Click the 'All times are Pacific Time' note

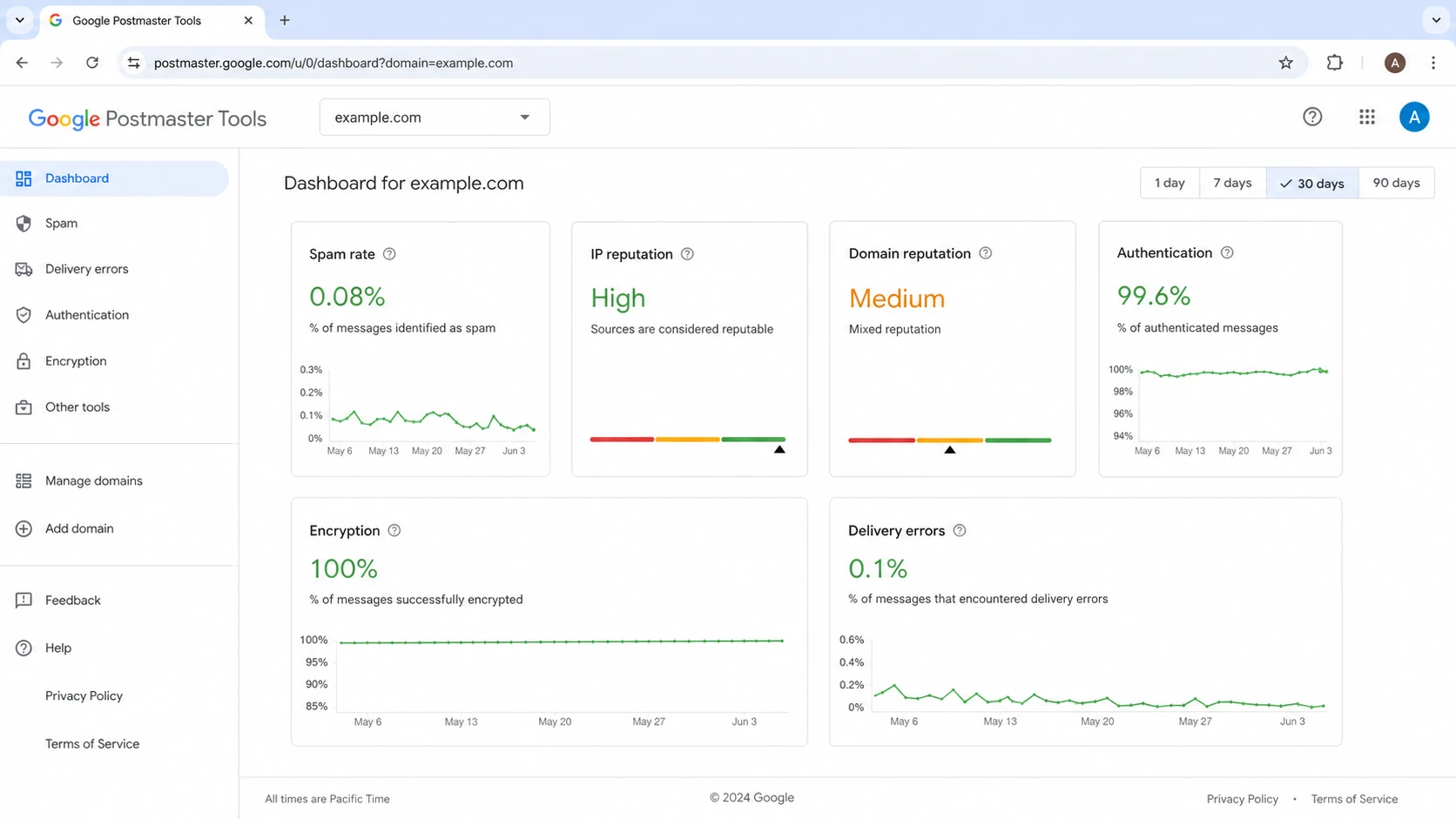[x=327, y=799]
